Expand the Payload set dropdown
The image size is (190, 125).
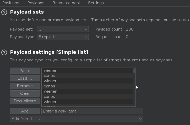63,29
